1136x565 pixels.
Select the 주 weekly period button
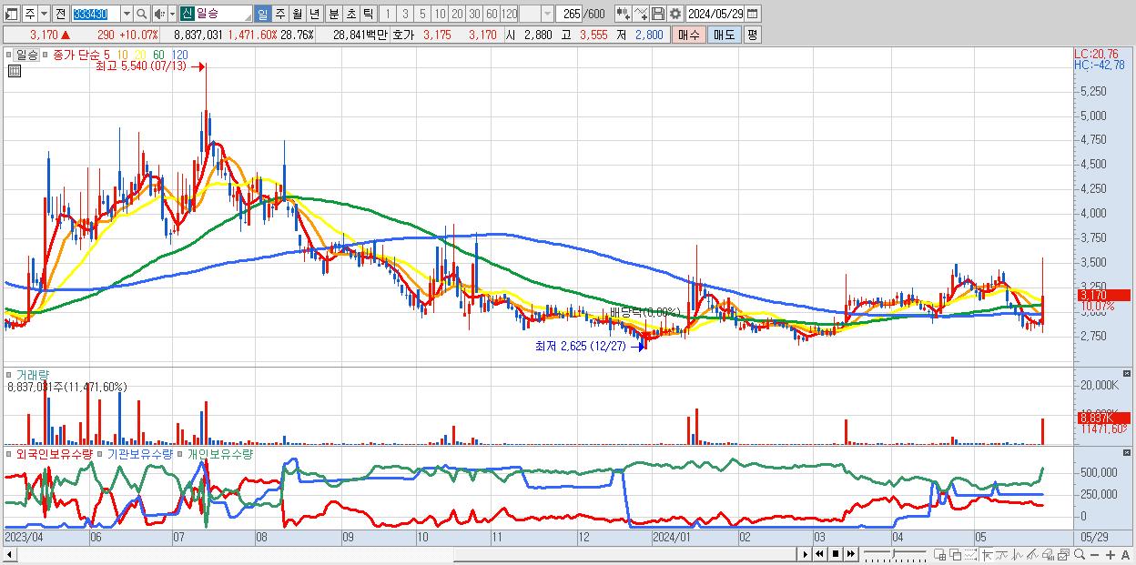(x=279, y=14)
